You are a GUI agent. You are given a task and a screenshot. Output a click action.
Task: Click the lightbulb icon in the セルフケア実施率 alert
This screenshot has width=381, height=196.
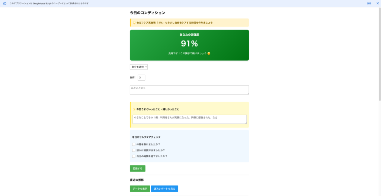tap(134, 23)
